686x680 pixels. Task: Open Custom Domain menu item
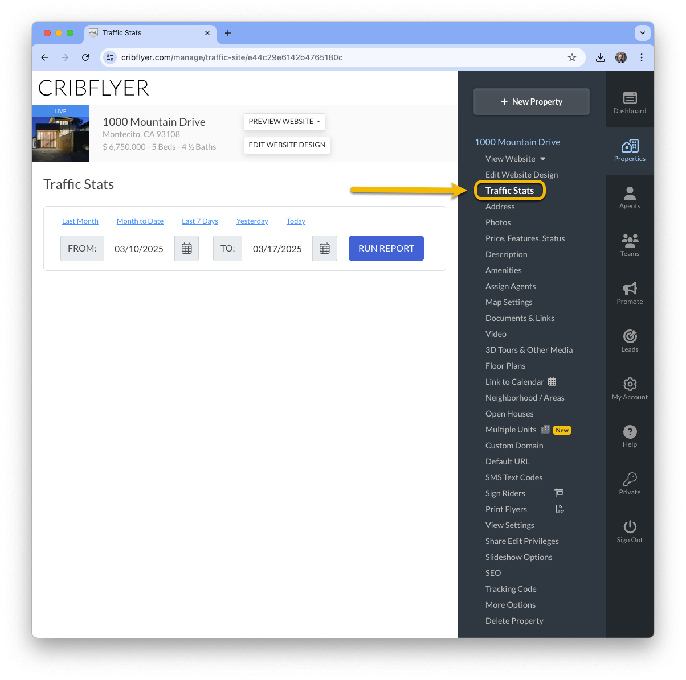click(x=514, y=446)
